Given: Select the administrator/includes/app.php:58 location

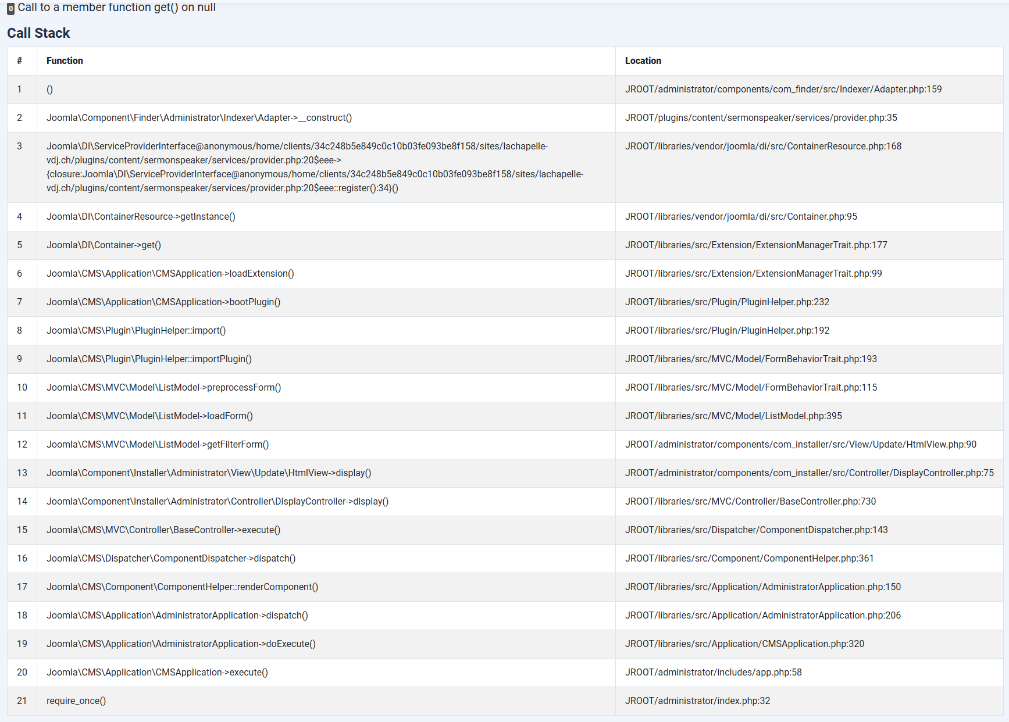Looking at the screenshot, I should click(x=713, y=672).
